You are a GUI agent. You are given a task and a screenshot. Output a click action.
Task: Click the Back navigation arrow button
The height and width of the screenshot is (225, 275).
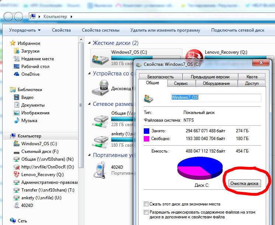pyautogui.click(x=8, y=17)
